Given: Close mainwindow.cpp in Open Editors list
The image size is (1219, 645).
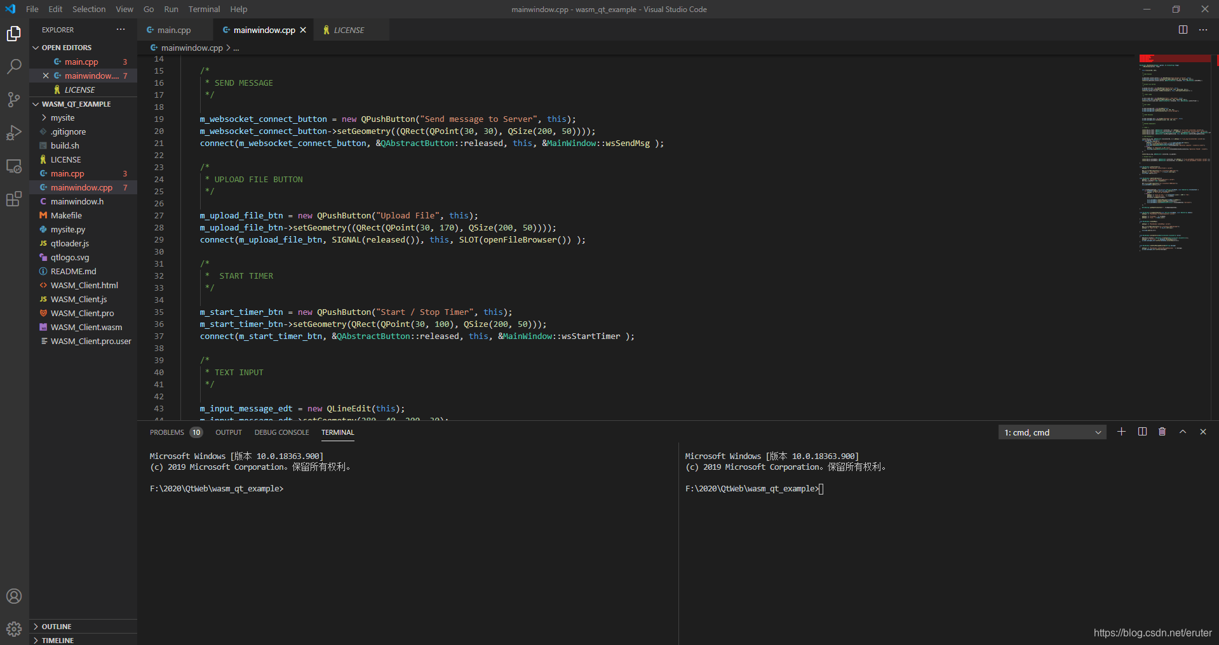Looking at the screenshot, I should point(46,76).
